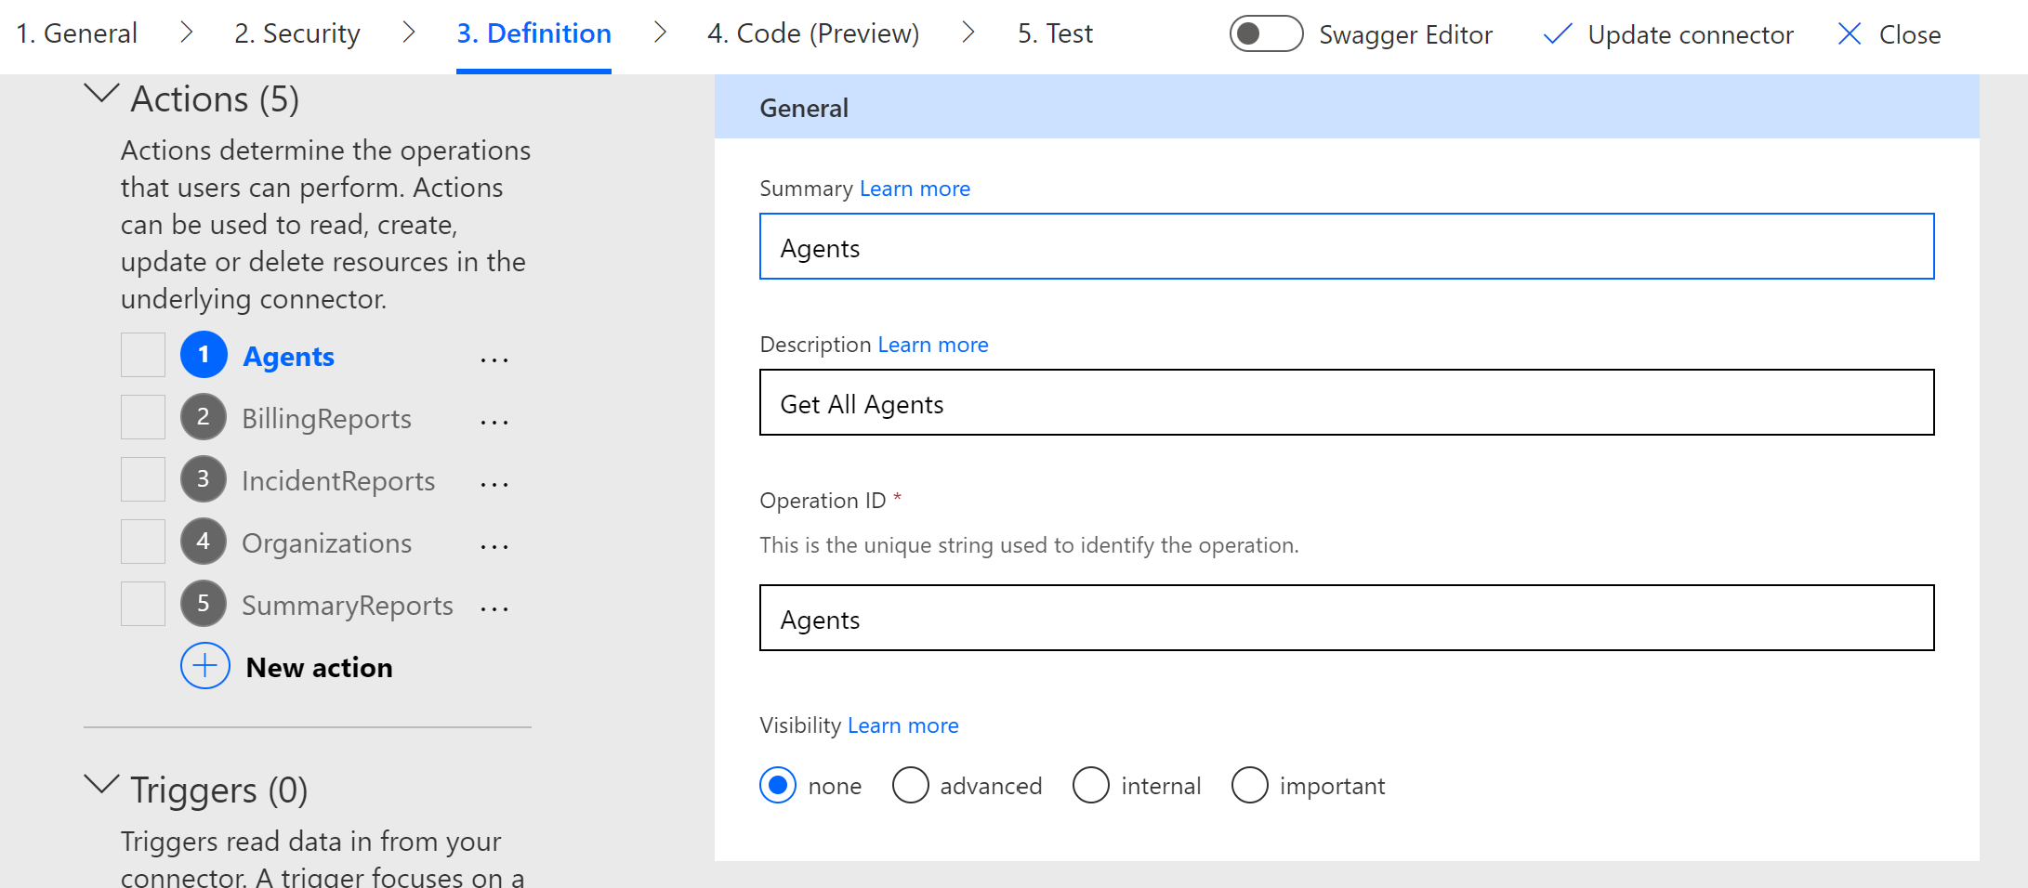Select the advanced visibility radio button
Screen dimensions: 2028x888
[910, 785]
